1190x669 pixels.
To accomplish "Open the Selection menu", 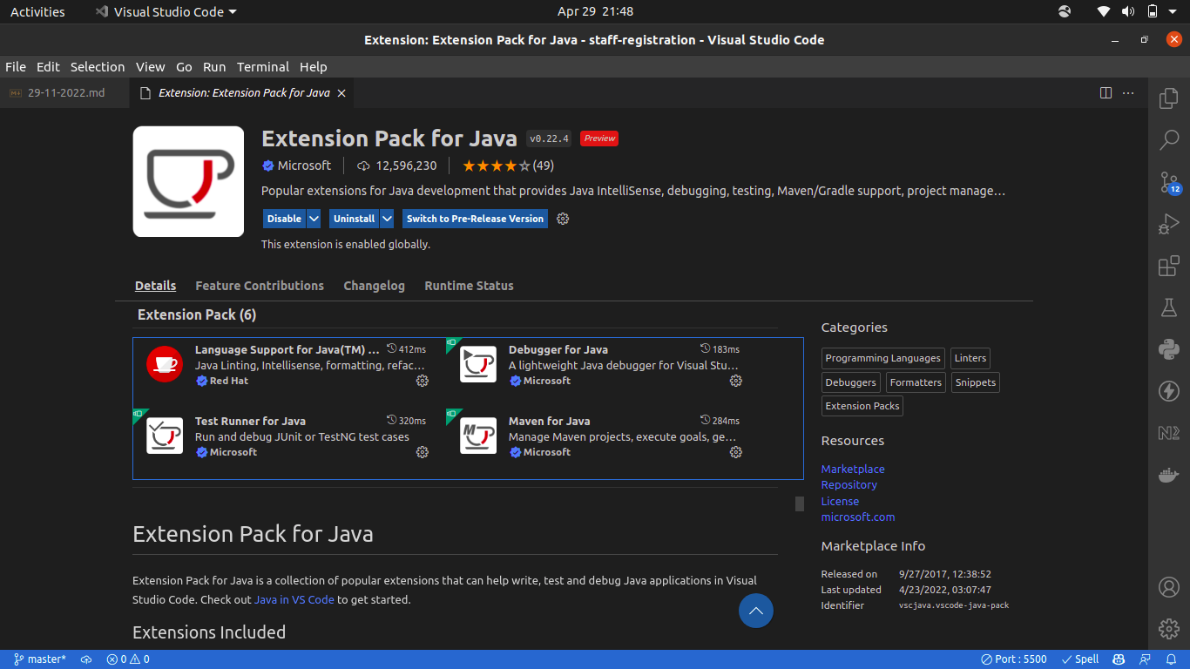I will [x=98, y=67].
